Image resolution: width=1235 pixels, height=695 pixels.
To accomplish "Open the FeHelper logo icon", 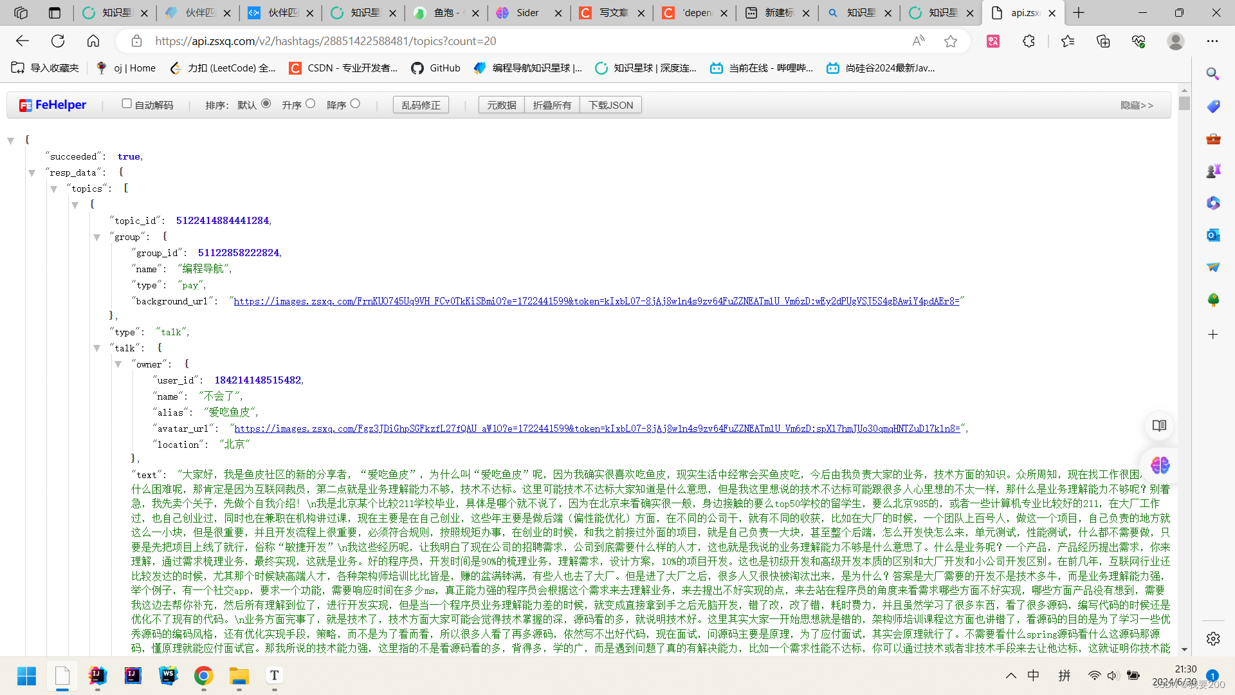I will click(x=25, y=105).
